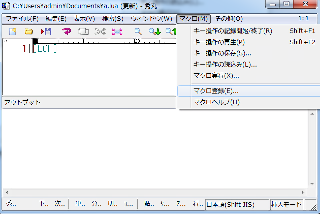Click the Open folder toolbar icon
The height and width of the screenshot is (214, 320).
[x=29, y=32]
